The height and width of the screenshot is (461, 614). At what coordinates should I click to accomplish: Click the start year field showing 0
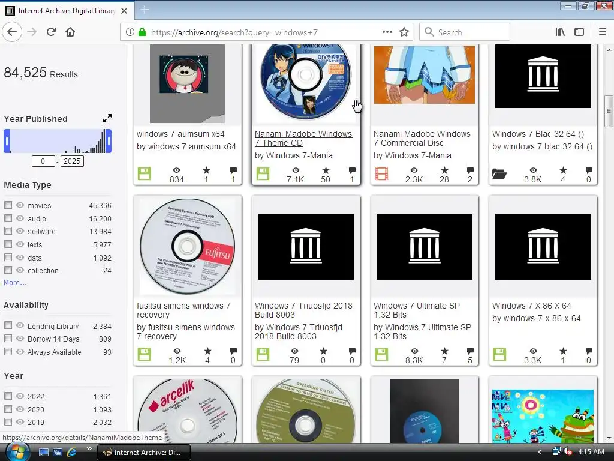(x=43, y=161)
